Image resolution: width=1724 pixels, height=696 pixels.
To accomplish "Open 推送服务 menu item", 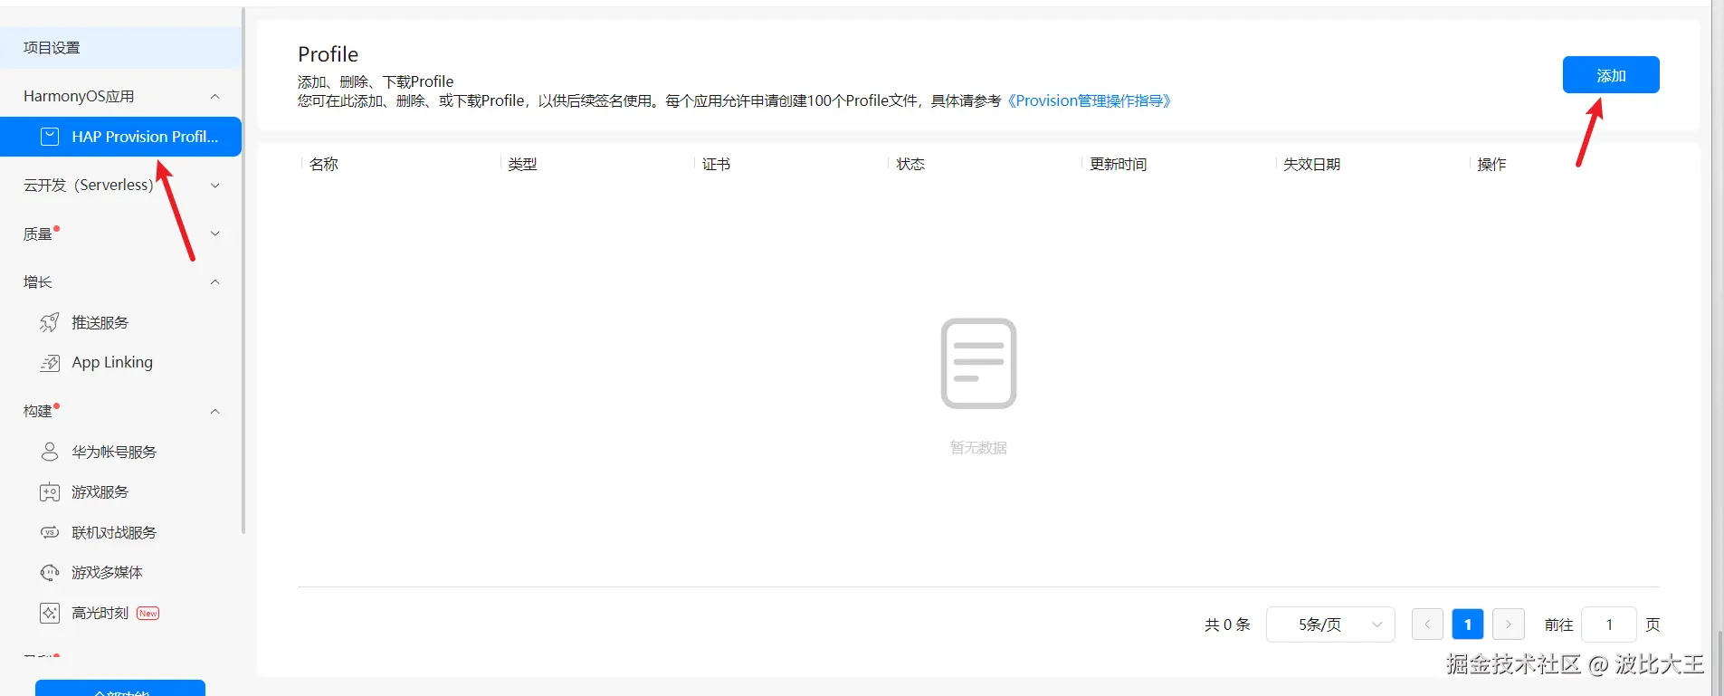I will click(x=120, y=322).
